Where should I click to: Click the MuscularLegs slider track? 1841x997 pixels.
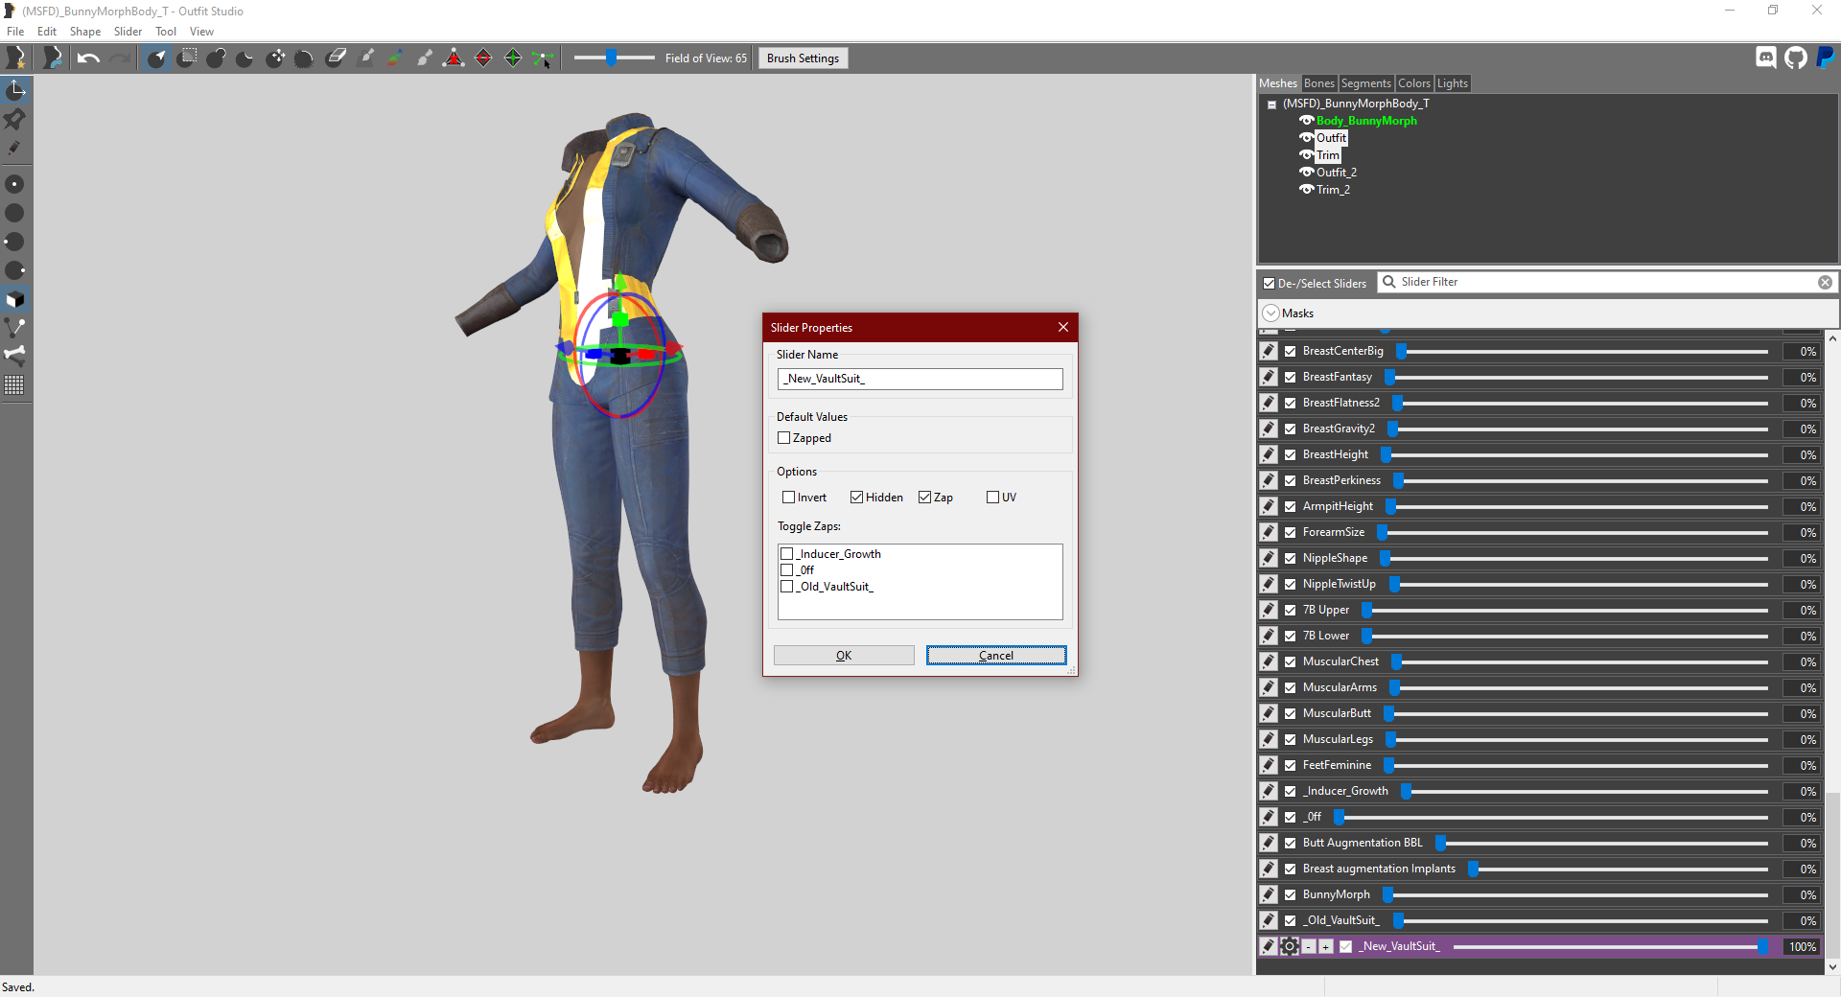pyautogui.click(x=1579, y=739)
